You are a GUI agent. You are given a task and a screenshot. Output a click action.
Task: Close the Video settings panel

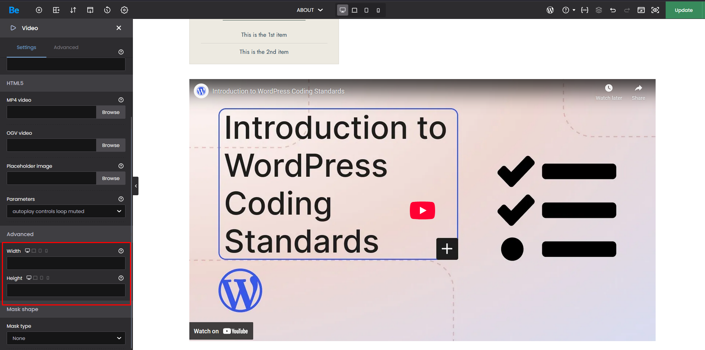pyautogui.click(x=119, y=28)
